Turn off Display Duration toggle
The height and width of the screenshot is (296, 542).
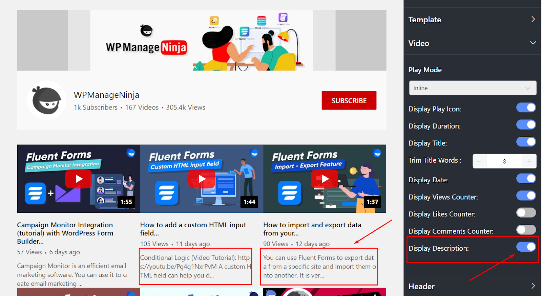pyautogui.click(x=526, y=124)
